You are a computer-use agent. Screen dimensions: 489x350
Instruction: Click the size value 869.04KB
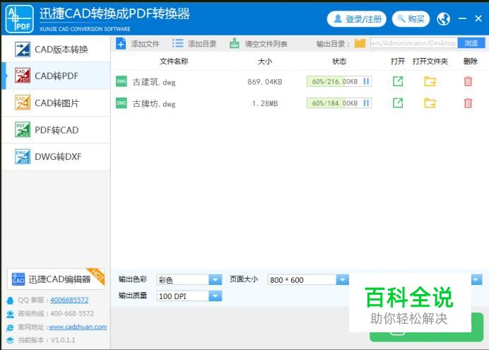click(x=265, y=82)
